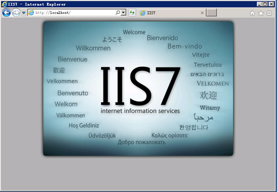Click the 'Bienvenue' text

pyautogui.click(x=72, y=59)
